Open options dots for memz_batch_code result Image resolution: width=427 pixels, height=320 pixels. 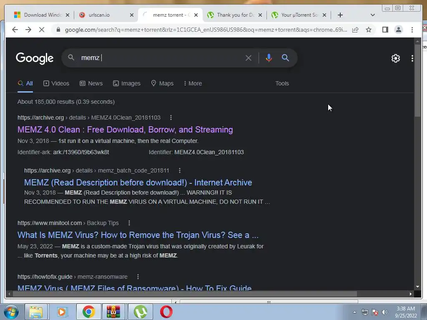pos(179,170)
